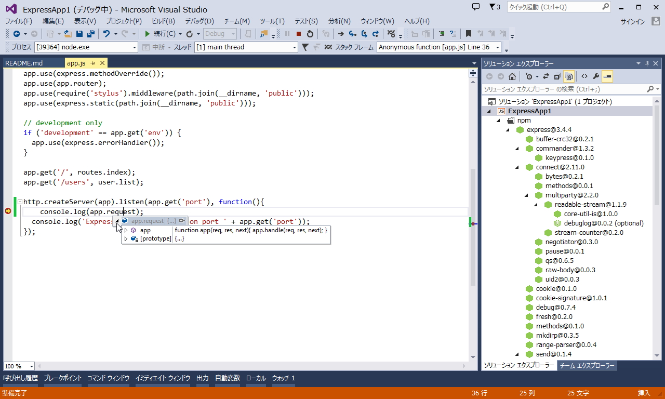Viewport: 665px width, 399px height.
Task: Toggle Show All Files in Solution Explorer
Action: [569, 76]
